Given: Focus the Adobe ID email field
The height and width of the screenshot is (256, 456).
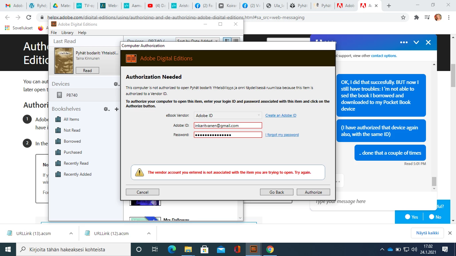Looking at the screenshot, I should click(228, 125).
